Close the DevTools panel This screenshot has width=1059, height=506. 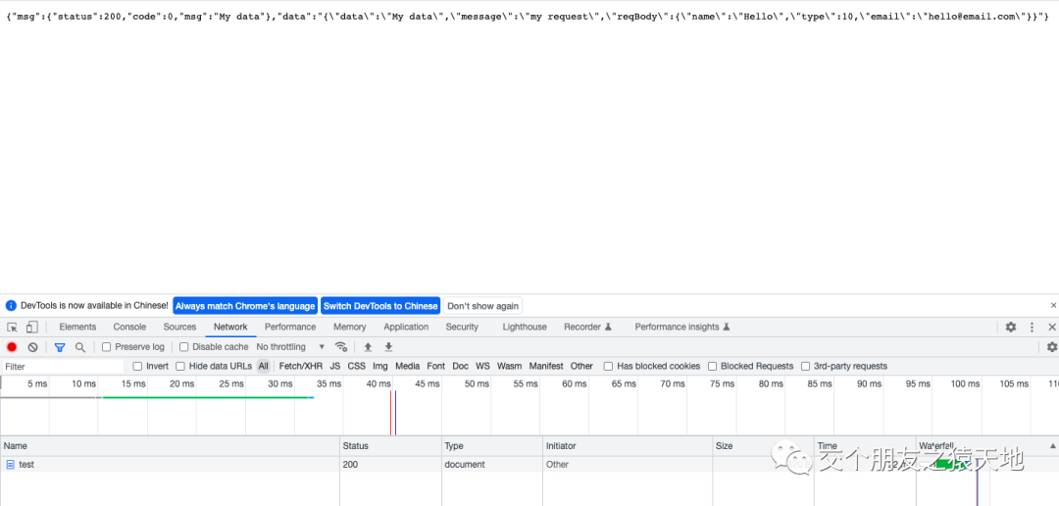pyautogui.click(x=1051, y=327)
